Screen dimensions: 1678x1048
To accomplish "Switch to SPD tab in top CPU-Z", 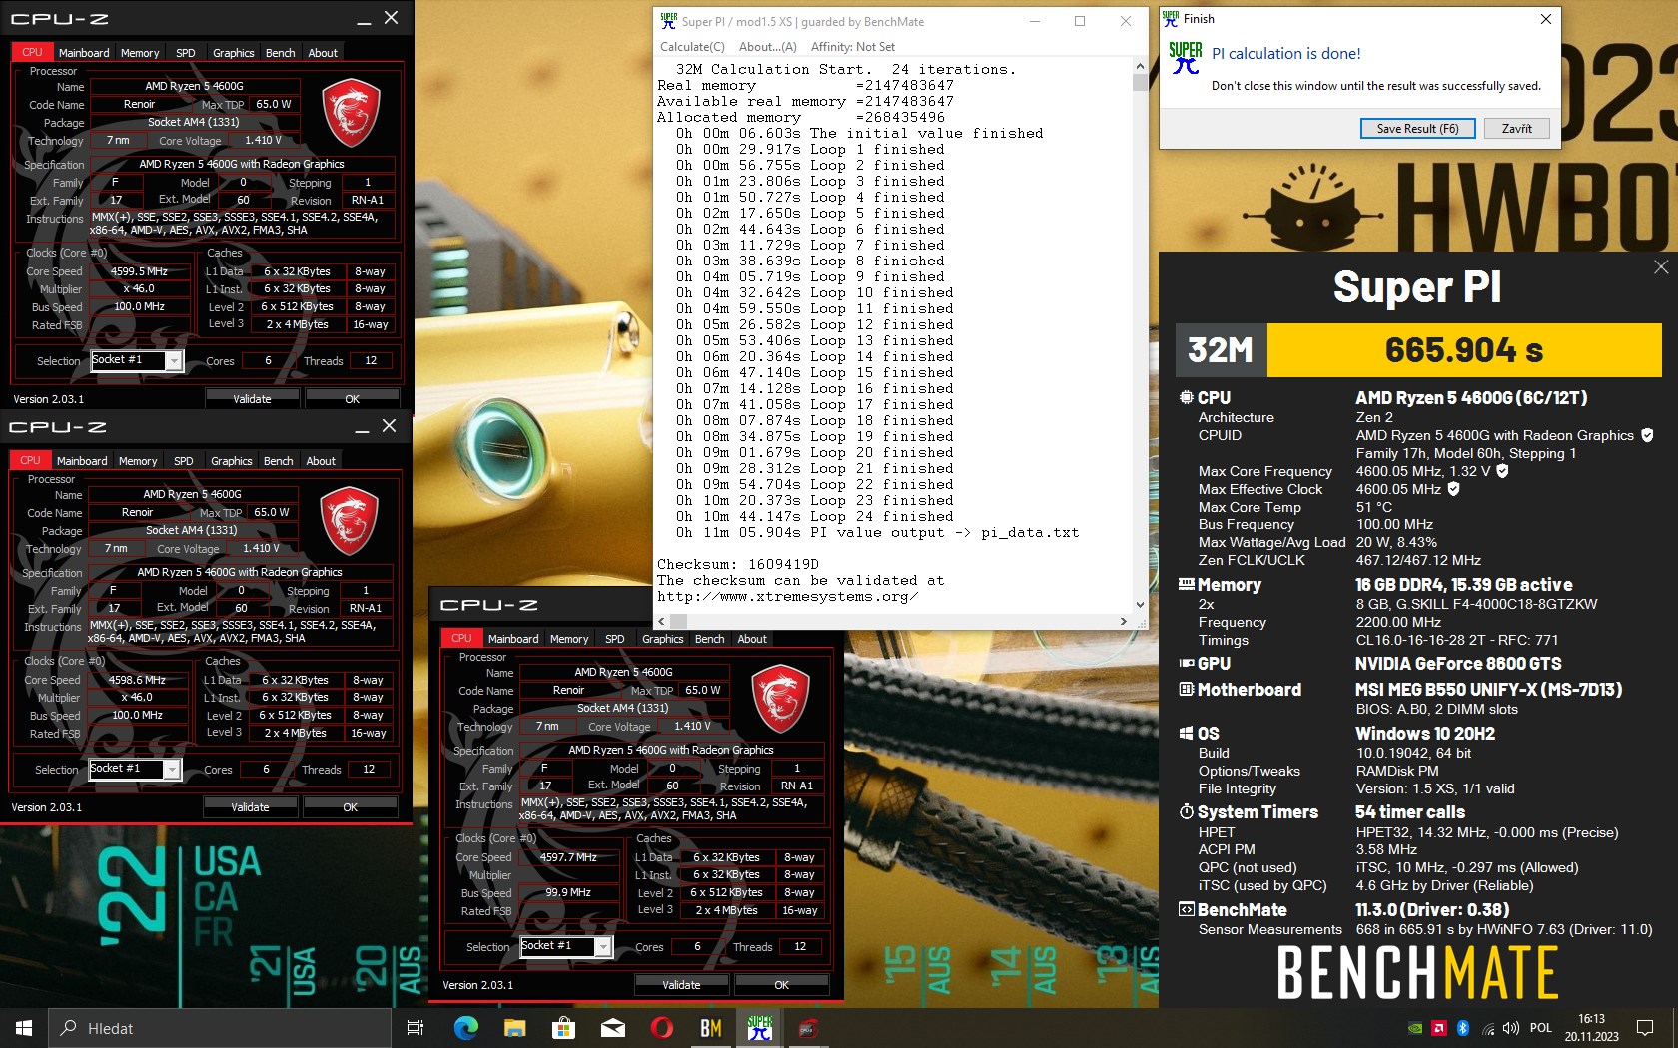I will (x=186, y=53).
